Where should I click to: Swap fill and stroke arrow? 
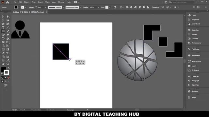pos(9,68)
